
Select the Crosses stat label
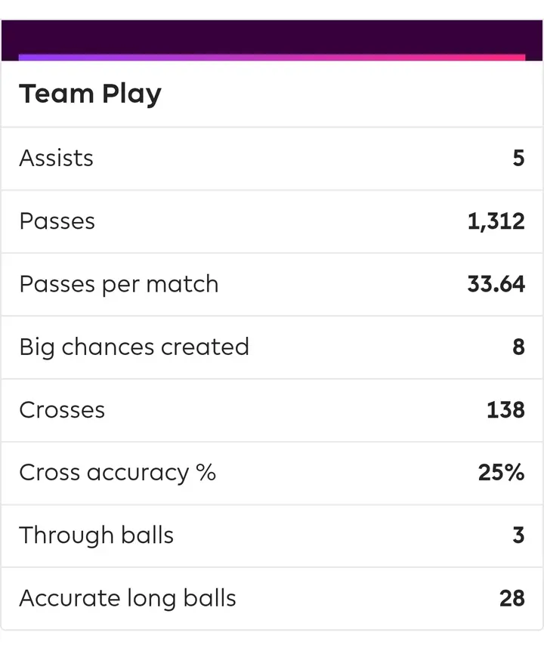(x=62, y=409)
